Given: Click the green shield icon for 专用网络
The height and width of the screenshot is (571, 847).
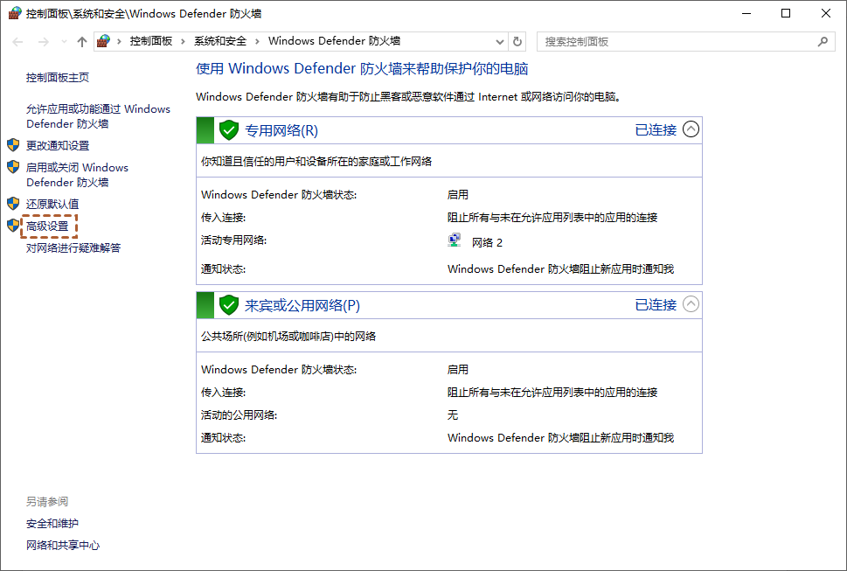Looking at the screenshot, I should pos(229,130).
